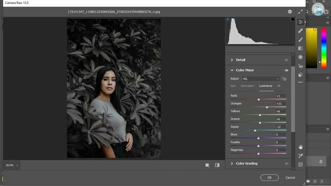
Task: Select the Red Eye removal tool
Action: point(300,66)
